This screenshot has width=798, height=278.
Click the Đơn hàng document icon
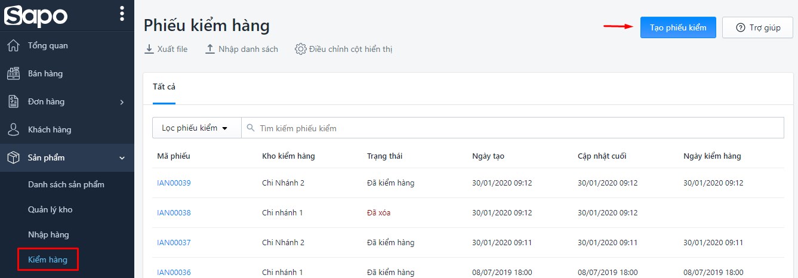tap(13, 102)
